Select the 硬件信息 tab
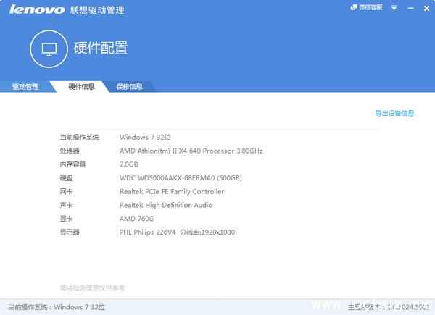Image resolution: width=435 pixels, height=315 pixels. tap(81, 87)
